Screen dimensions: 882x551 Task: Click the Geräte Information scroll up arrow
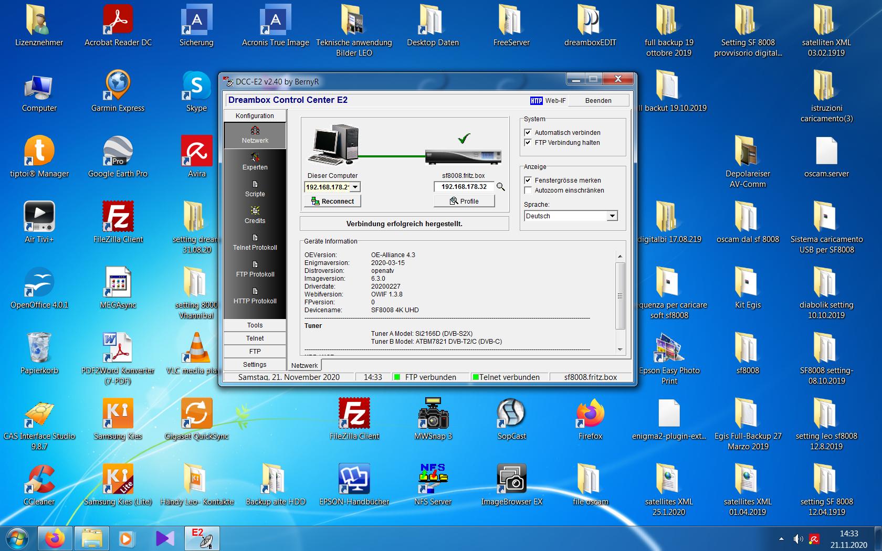click(x=620, y=256)
